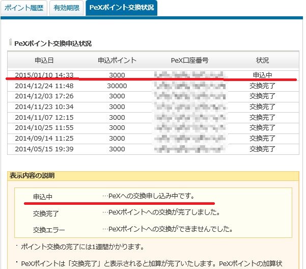Select the PeXポイント交換状況 tab
The image size is (306, 269).
(121, 8)
